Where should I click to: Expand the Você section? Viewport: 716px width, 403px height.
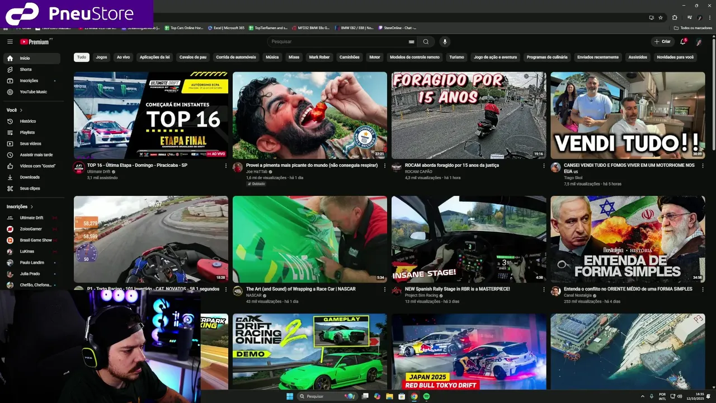click(x=13, y=110)
